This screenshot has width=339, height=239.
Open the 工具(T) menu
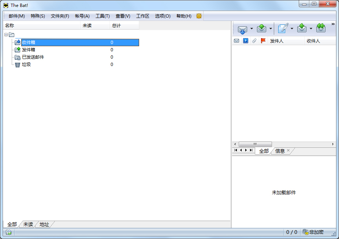(x=103, y=16)
